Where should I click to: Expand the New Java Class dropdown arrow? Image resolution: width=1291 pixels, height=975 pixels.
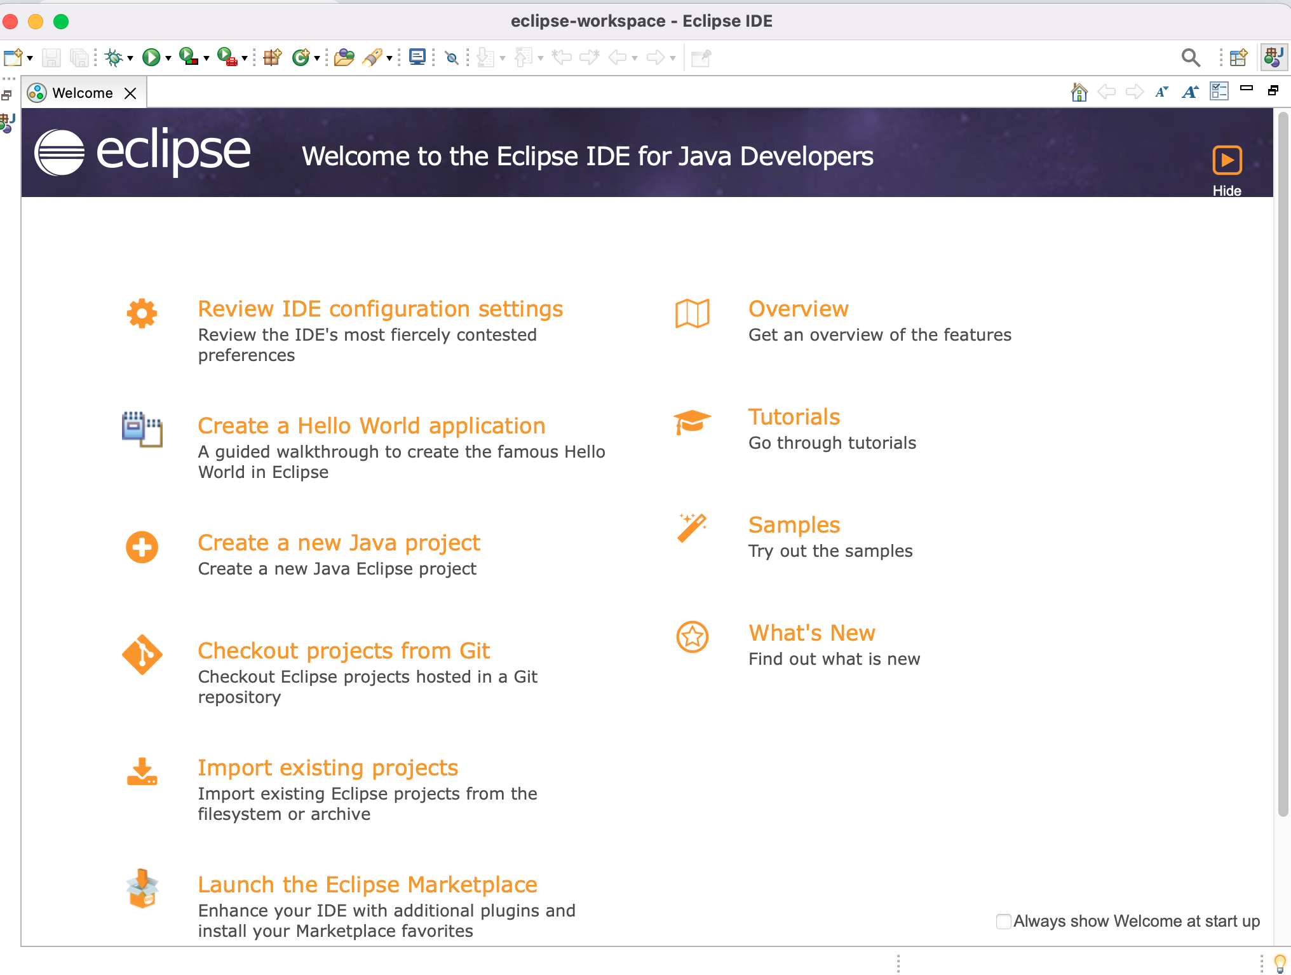pyautogui.click(x=317, y=58)
